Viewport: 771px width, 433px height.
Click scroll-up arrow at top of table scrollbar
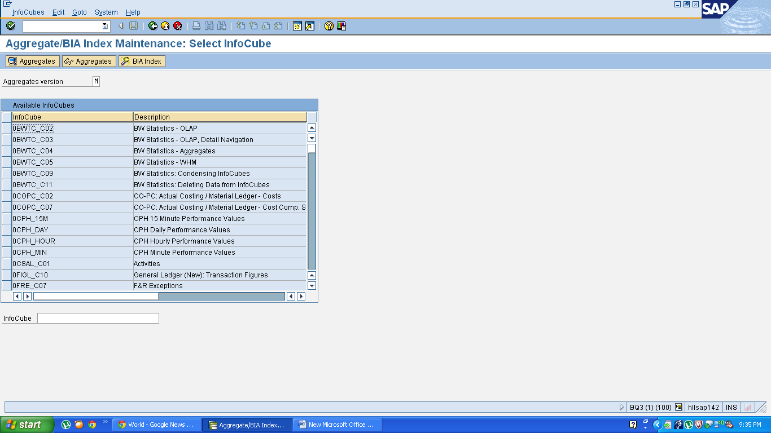(x=312, y=128)
